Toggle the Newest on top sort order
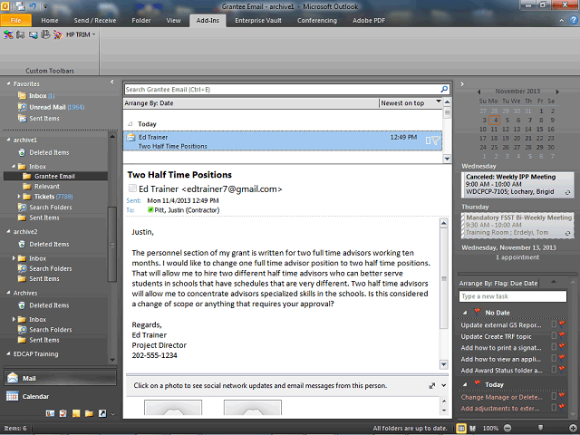 (411, 103)
